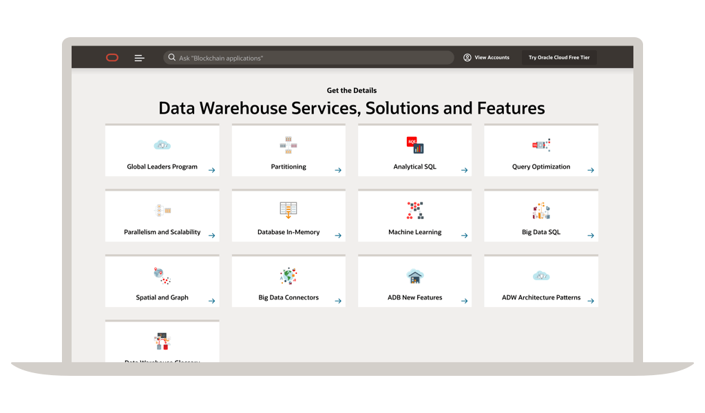The image size is (705, 413).
Task: Click the arrow on Spatial and Graph card
Action: point(212,301)
